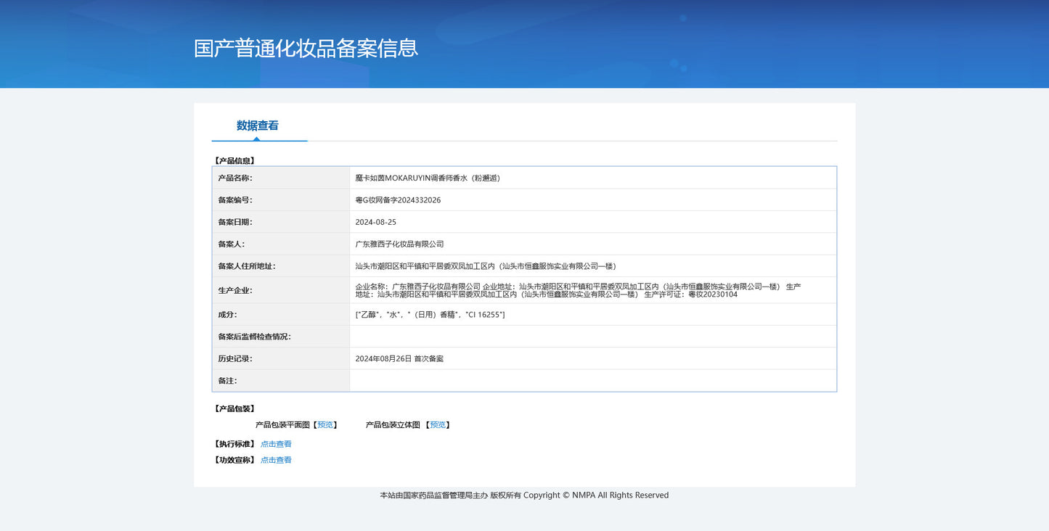Click the filing date 2024-08-25
The width and height of the screenshot is (1049, 531).
tap(376, 222)
